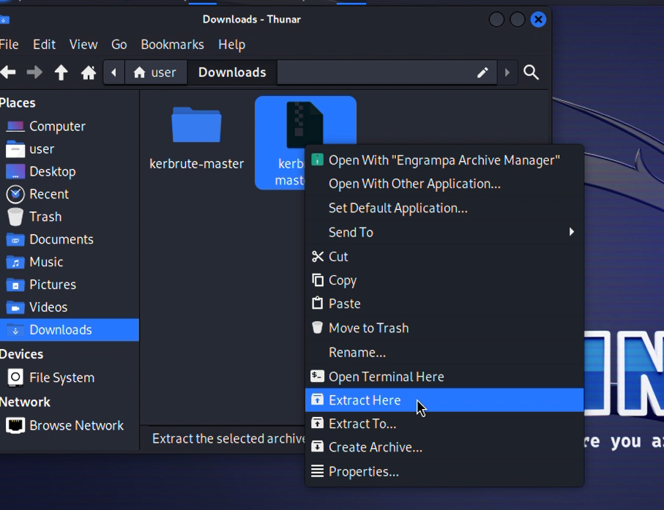
Task: Open Properties... from context menu
Action: click(444, 471)
